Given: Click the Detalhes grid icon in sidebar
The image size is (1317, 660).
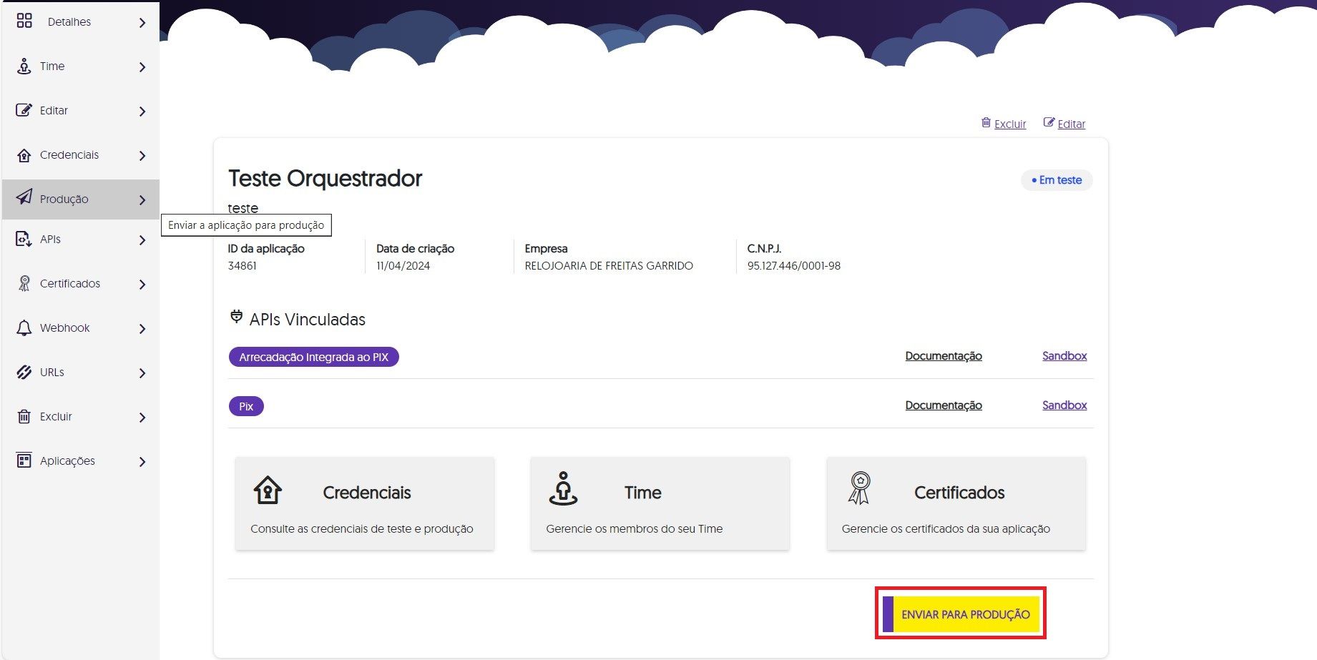Looking at the screenshot, I should tap(24, 21).
